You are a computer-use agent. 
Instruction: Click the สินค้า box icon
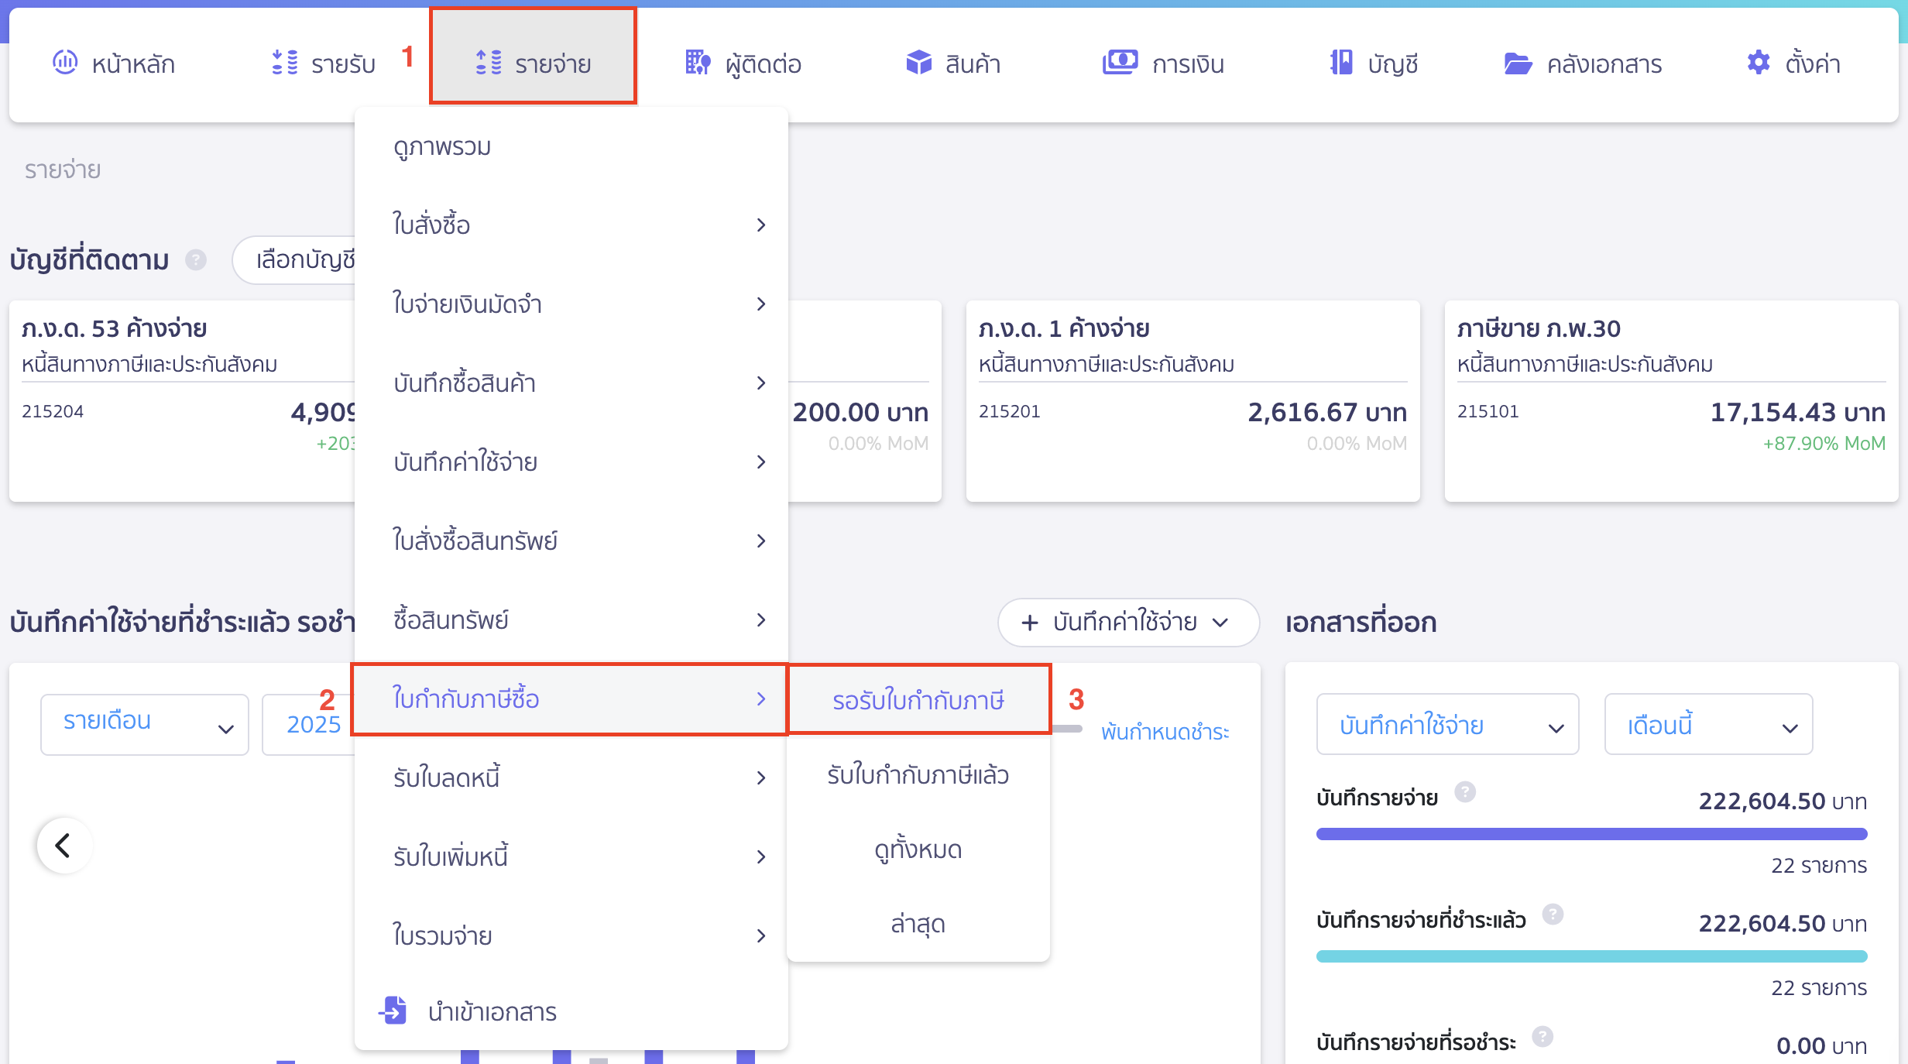(x=919, y=62)
